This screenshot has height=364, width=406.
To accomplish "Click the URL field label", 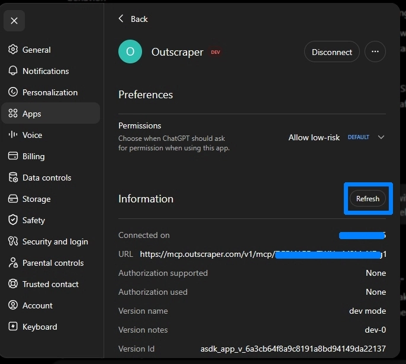I will [125, 254].
